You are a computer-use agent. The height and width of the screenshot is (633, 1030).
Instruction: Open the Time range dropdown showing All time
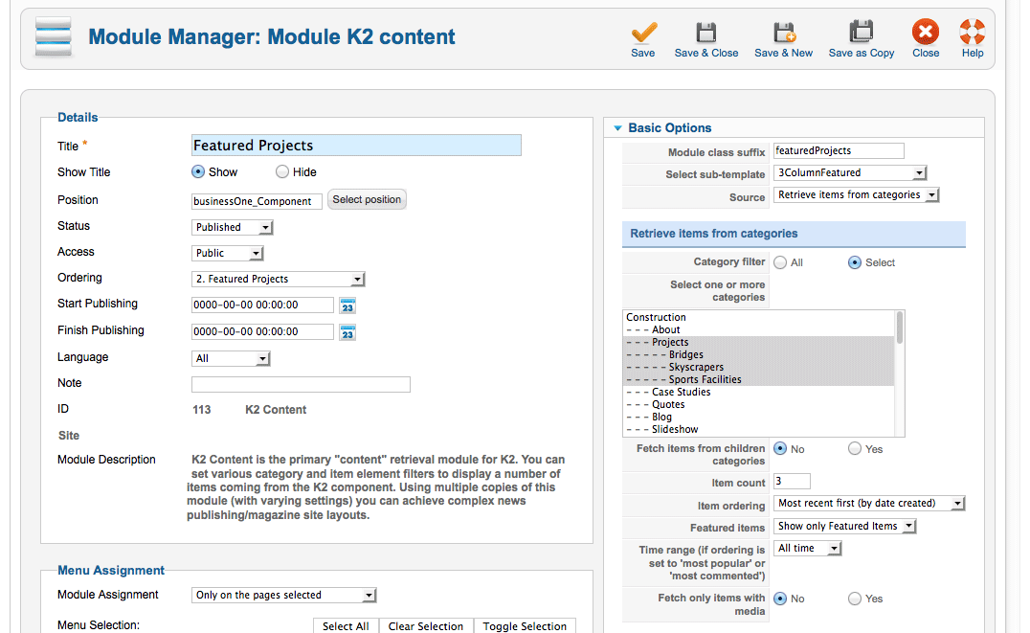[807, 548]
